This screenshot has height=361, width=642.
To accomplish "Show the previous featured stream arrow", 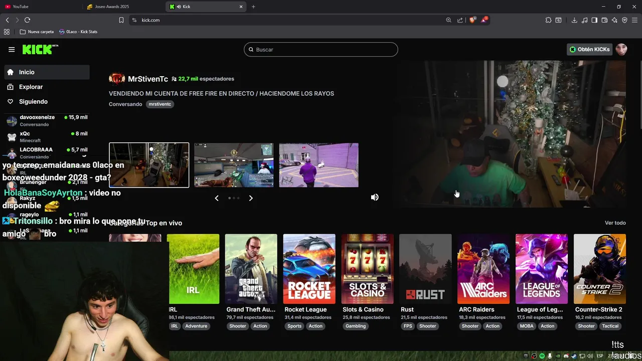I will [217, 198].
